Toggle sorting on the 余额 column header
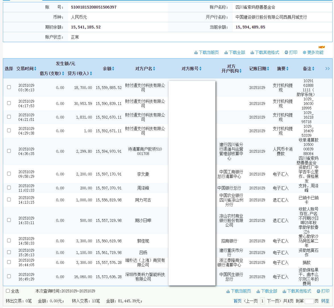The image size is (334, 308). [114, 69]
